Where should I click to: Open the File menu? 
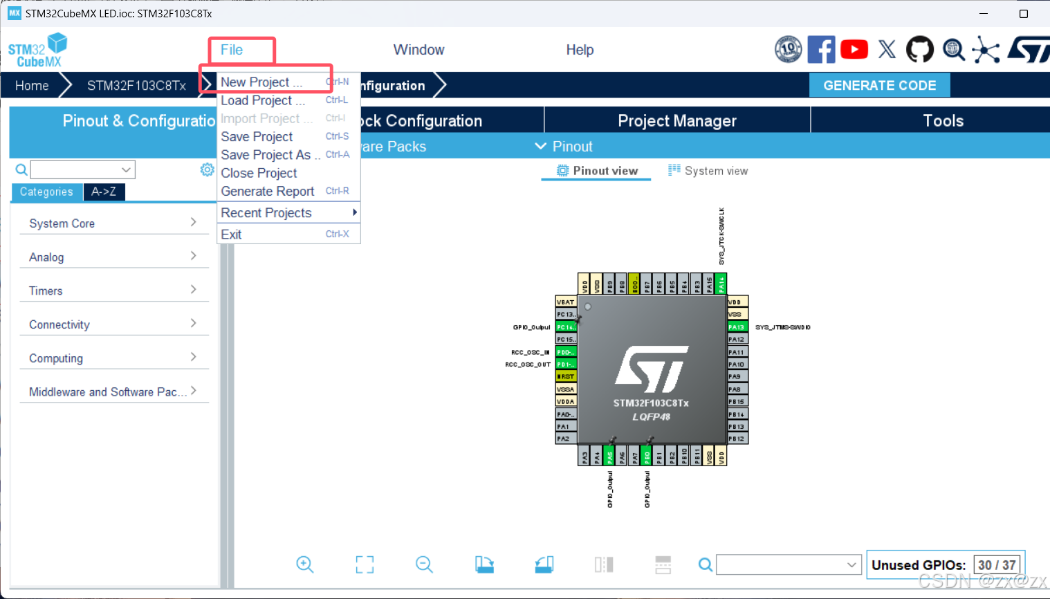click(x=232, y=50)
